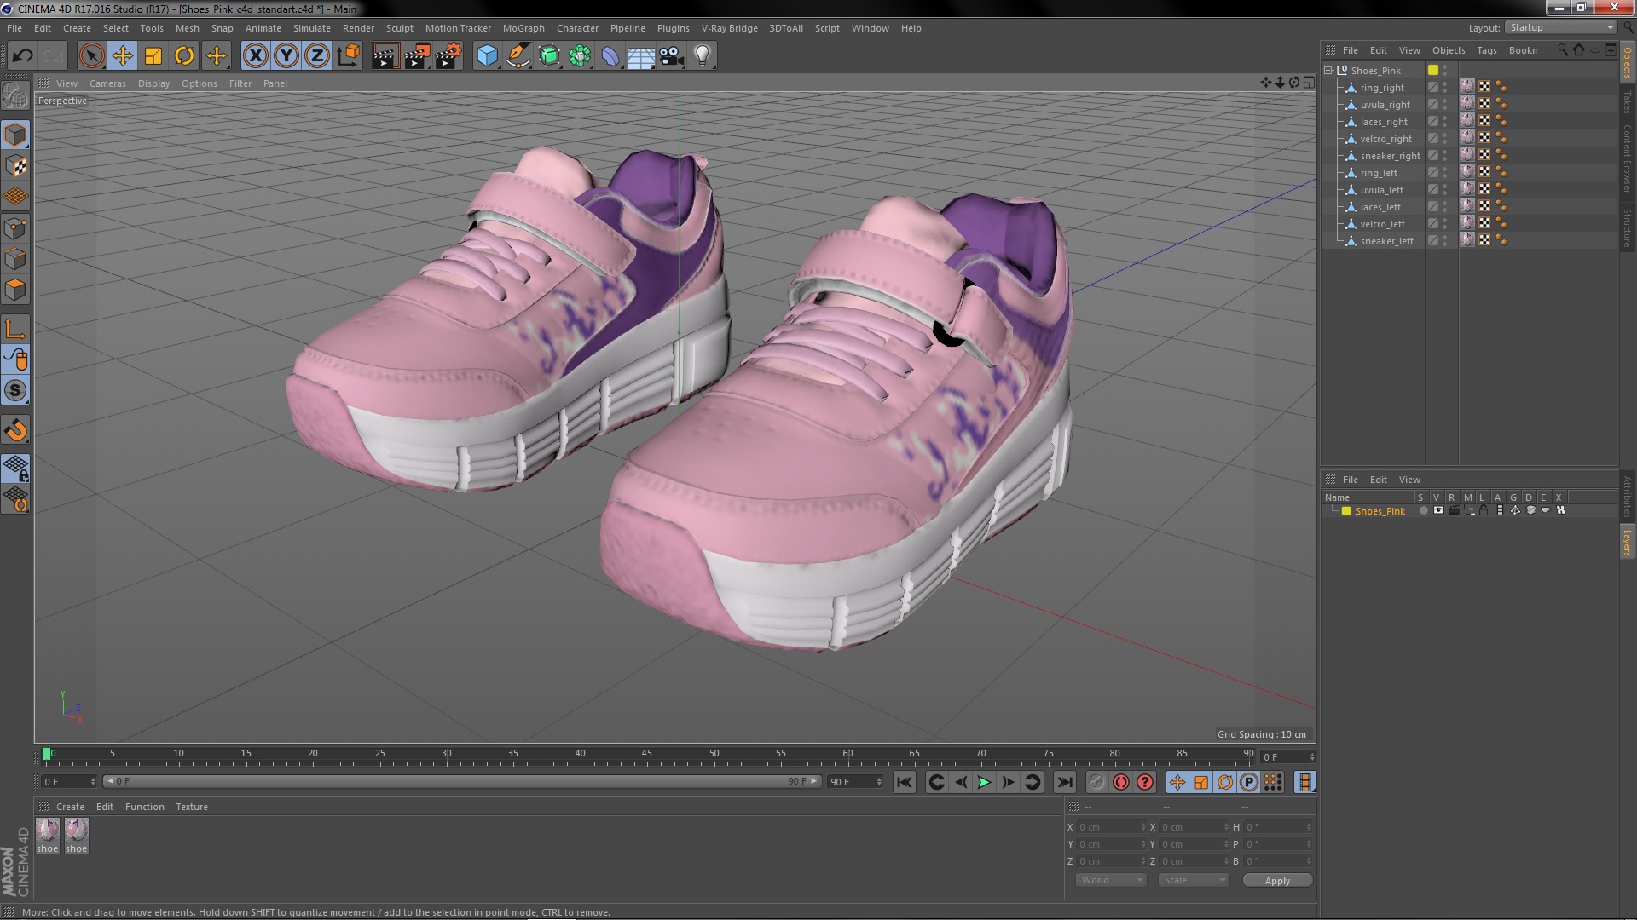Toggle X axis lock
Screen dimensions: 1637x920
click(255, 56)
